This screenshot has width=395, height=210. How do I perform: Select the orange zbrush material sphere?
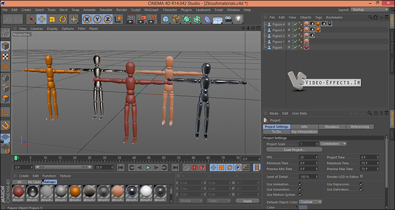75,191
